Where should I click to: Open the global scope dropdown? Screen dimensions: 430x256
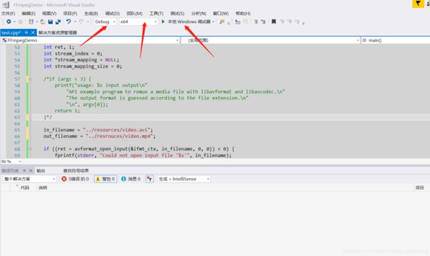point(271,40)
